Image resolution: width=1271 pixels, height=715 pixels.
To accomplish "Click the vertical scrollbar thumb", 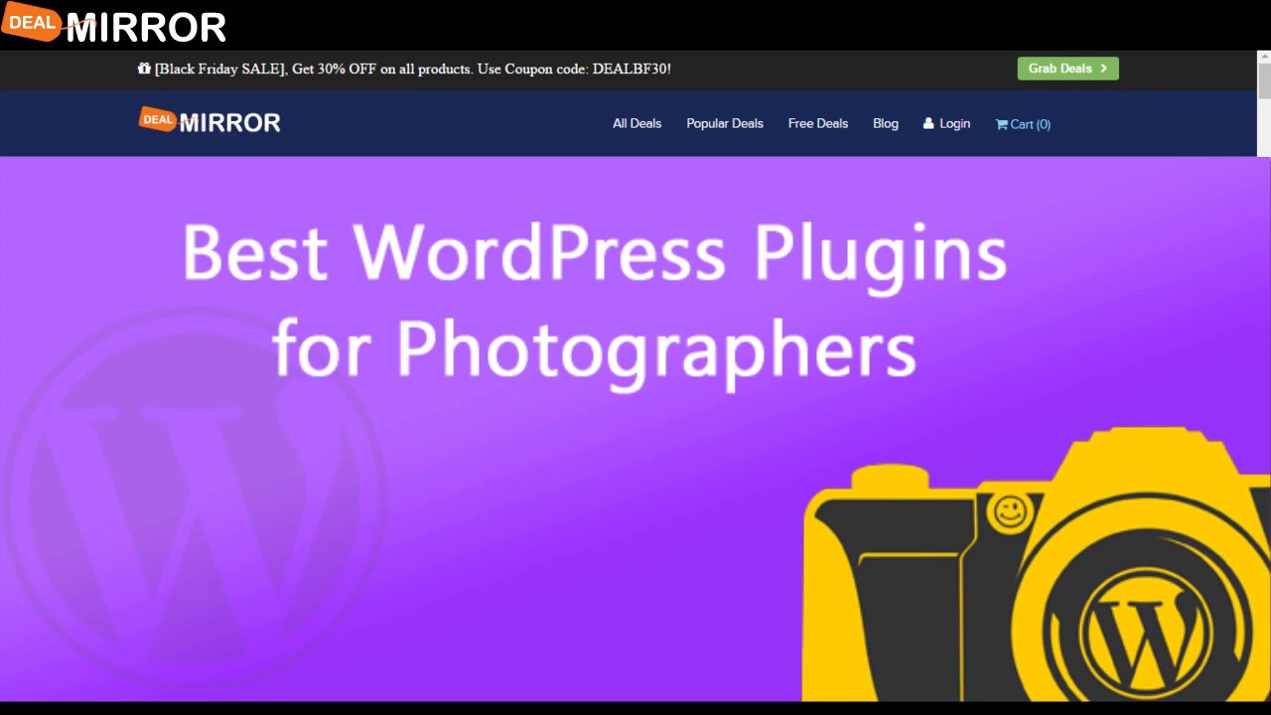I will 1264,81.
